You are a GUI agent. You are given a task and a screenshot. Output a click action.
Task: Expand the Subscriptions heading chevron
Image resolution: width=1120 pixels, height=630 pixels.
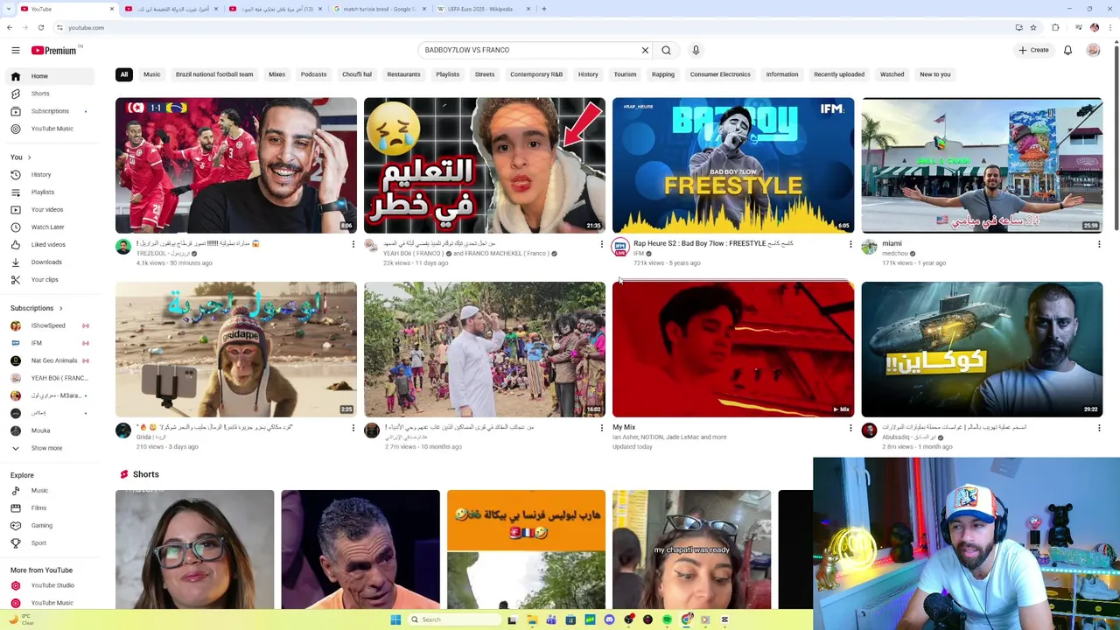(x=60, y=308)
